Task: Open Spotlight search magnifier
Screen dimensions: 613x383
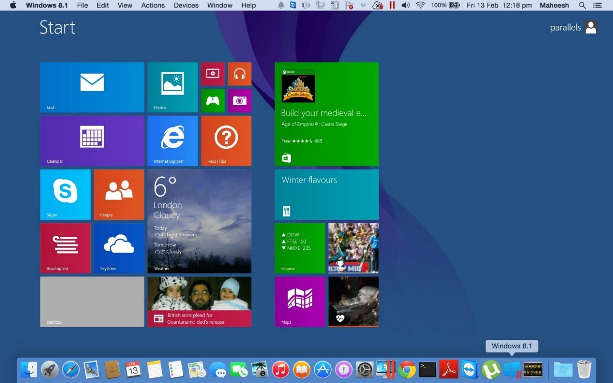Action: (x=582, y=5)
